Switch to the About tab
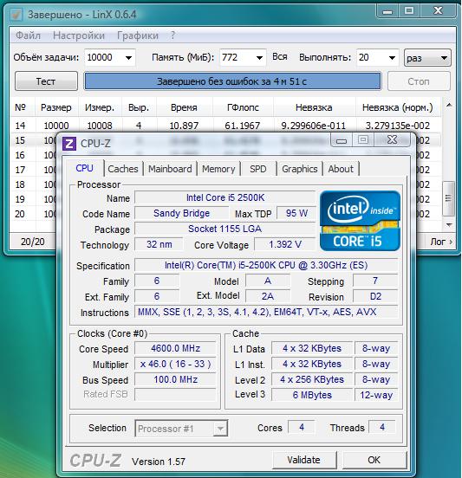462x478 pixels. pyautogui.click(x=341, y=169)
